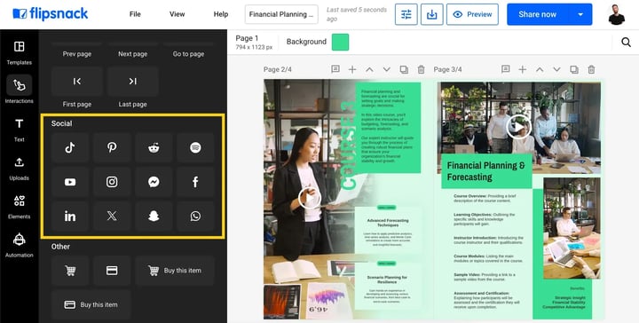
Task: Add the WhatsApp social button
Action: (x=195, y=217)
